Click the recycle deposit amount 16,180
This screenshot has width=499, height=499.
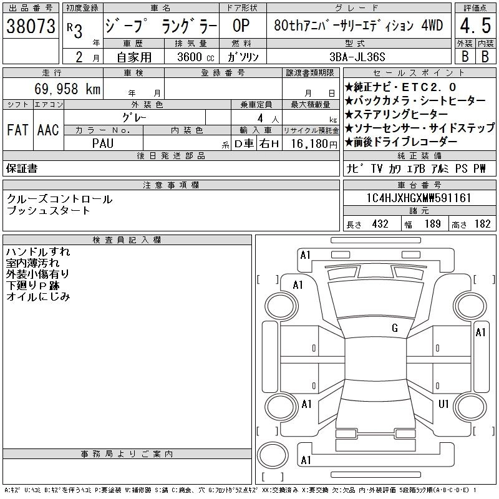click(311, 143)
